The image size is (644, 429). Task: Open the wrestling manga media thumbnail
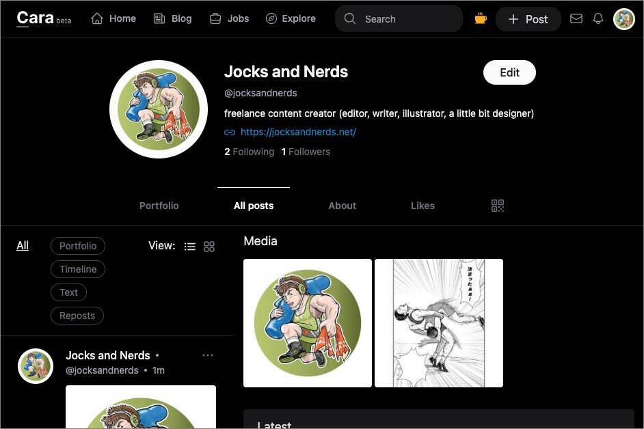point(438,322)
